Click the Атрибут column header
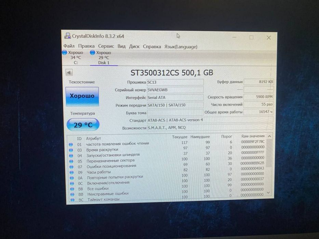This screenshot has height=239, width=319. click(x=93, y=138)
